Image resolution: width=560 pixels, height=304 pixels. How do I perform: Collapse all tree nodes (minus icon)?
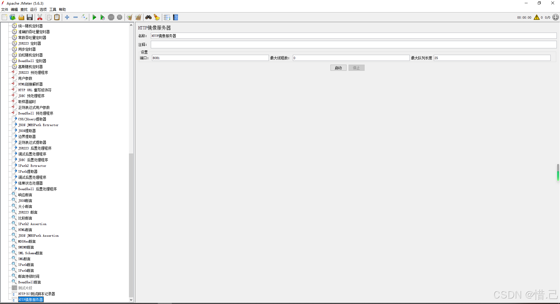click(76, 17)
